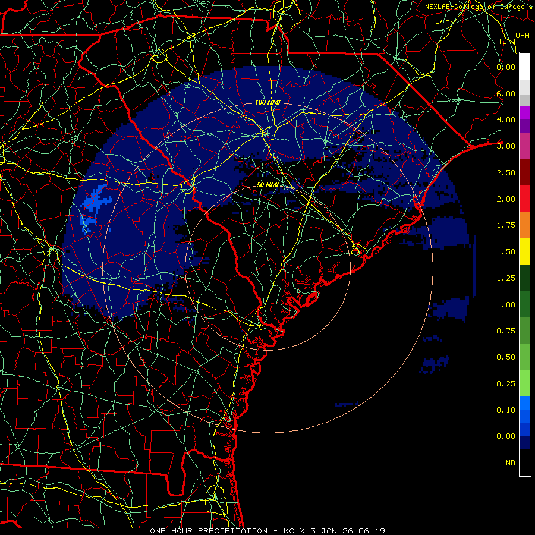Click the 50 NMI range ring label

pos(268,185)
